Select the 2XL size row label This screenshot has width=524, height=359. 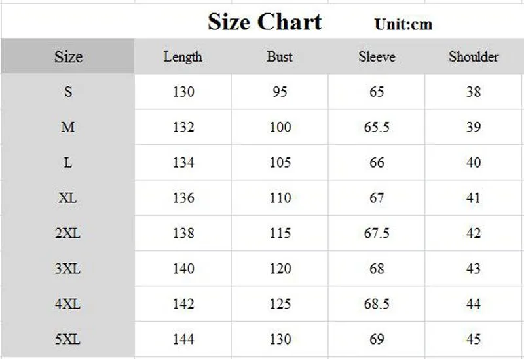pyautogui.click(x=68, y=233)
